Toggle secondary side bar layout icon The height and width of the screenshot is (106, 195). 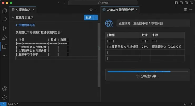tap(186, 3)
